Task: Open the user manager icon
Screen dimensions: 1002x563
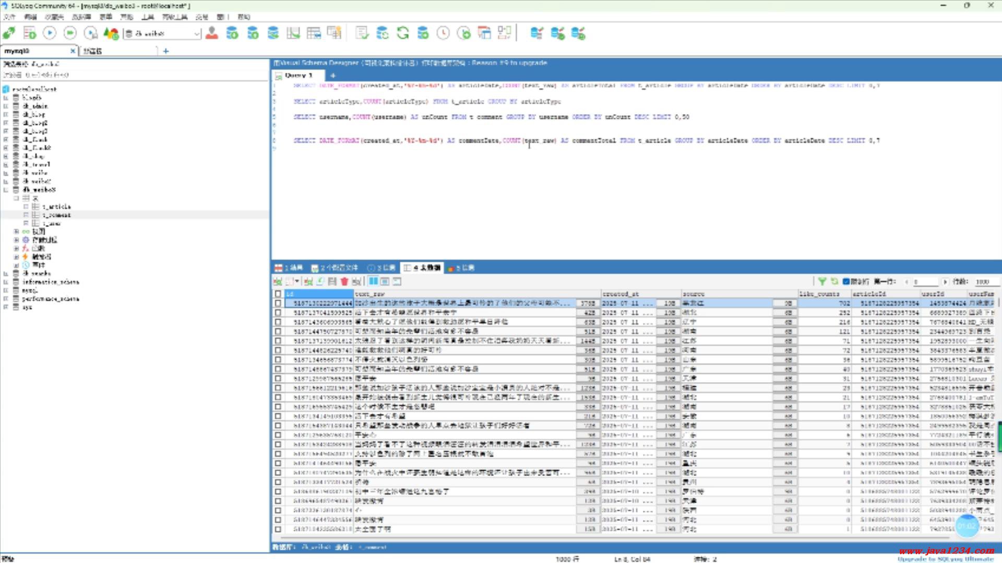Action: pos(212,33)
